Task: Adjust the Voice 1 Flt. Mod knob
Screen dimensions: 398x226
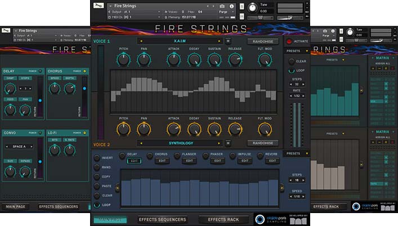Action: [x=265, y=60]
